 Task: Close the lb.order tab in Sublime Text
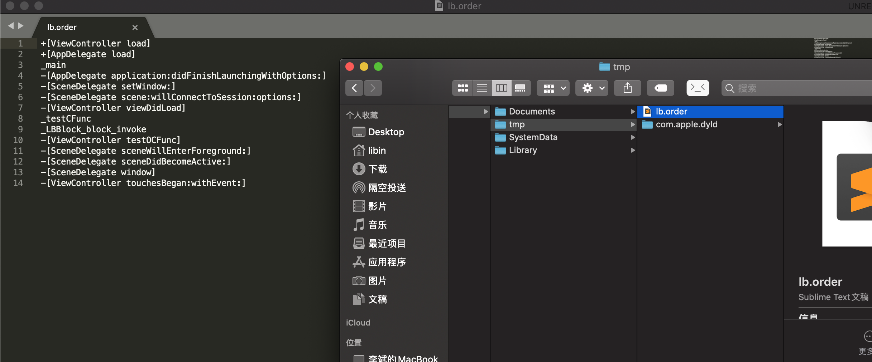click(135, 28)
